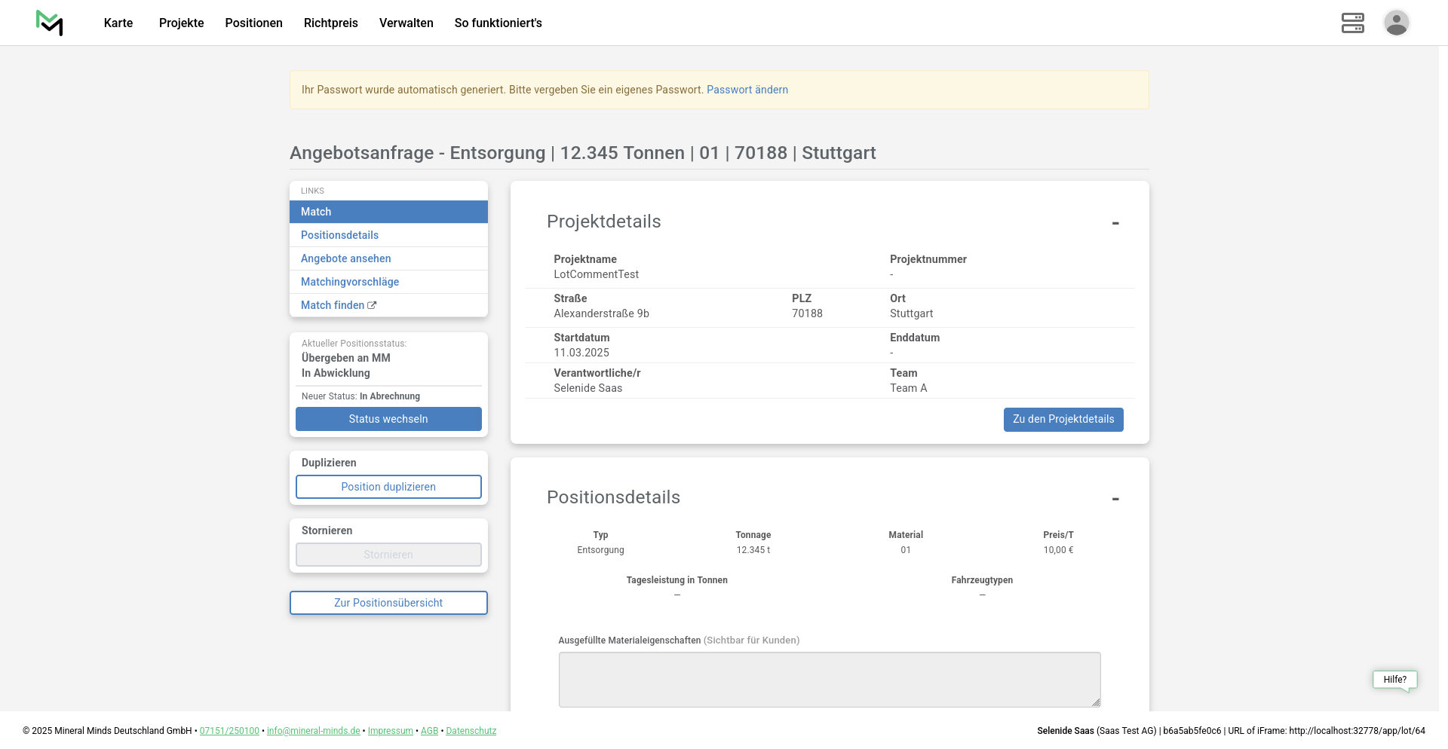Open the server stack icon in header

(1352, 23)
